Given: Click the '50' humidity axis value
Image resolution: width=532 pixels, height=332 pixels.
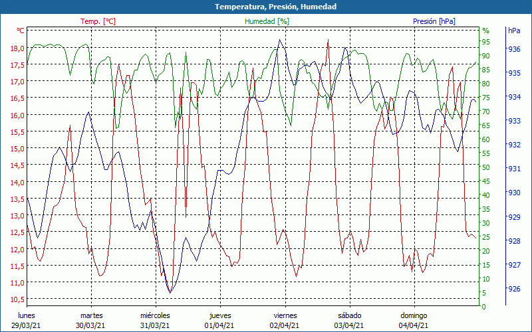Looking at the screenshot, I should click(x=486, y=167).
